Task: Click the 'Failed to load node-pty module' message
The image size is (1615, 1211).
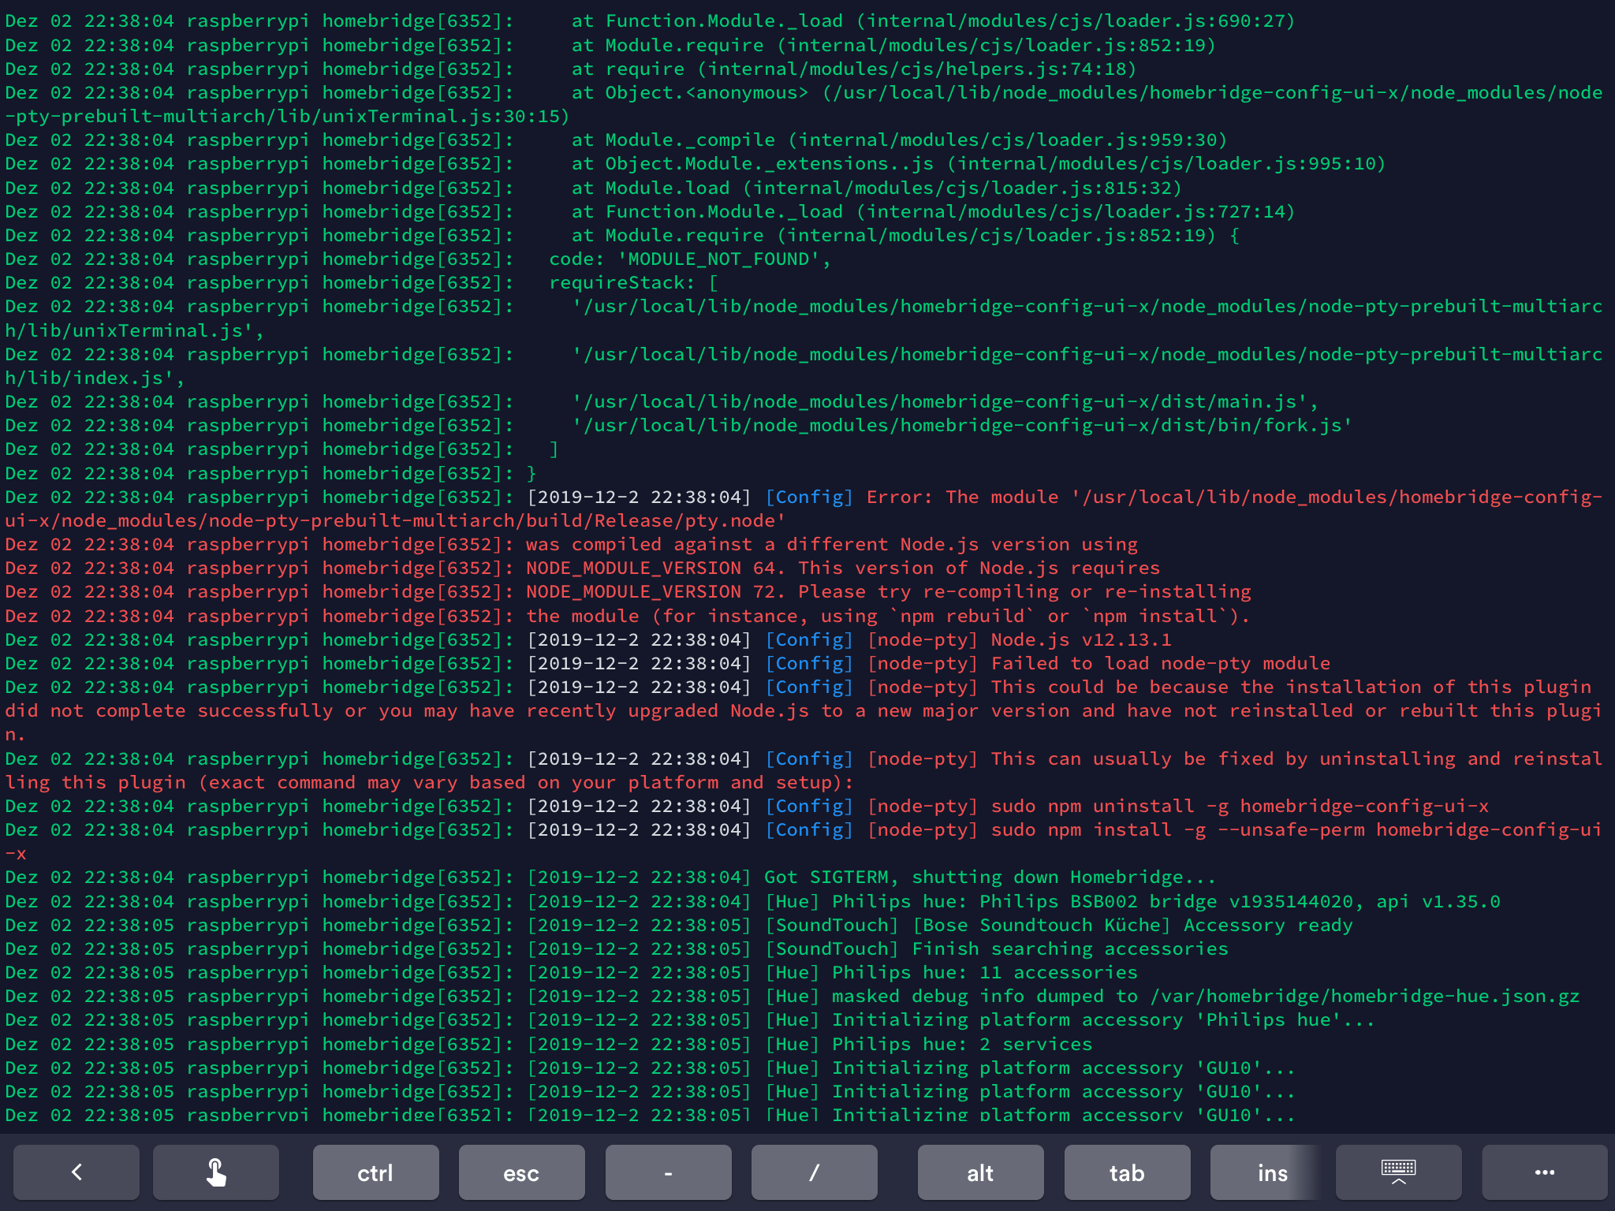Action: [1160, 663]
